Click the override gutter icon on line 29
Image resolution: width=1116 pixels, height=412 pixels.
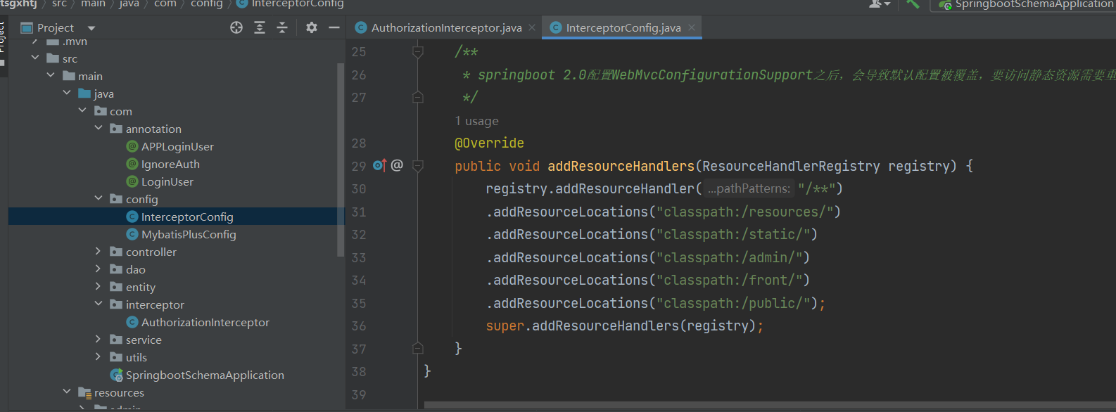coord(380,166)
